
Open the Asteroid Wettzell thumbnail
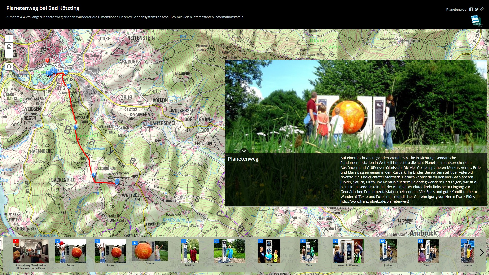[x=349, y=251]
